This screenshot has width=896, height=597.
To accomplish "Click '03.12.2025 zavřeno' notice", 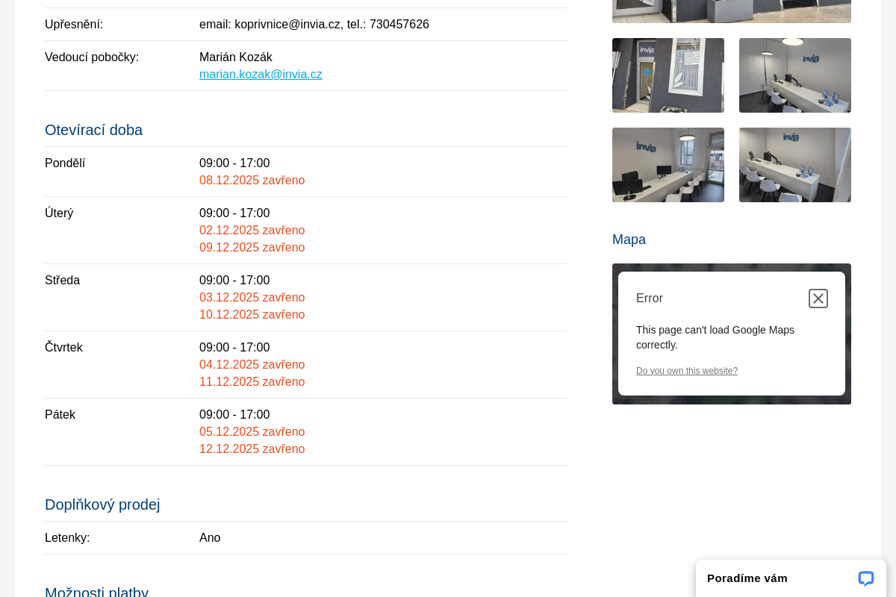I will pos(252,298).
